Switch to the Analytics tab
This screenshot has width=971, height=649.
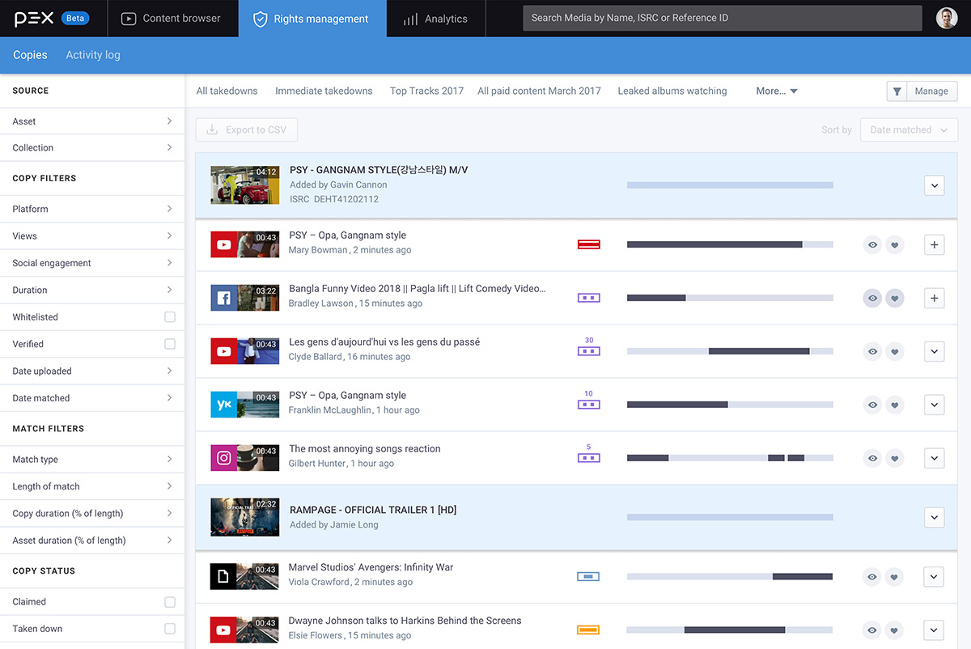(436, 19)
